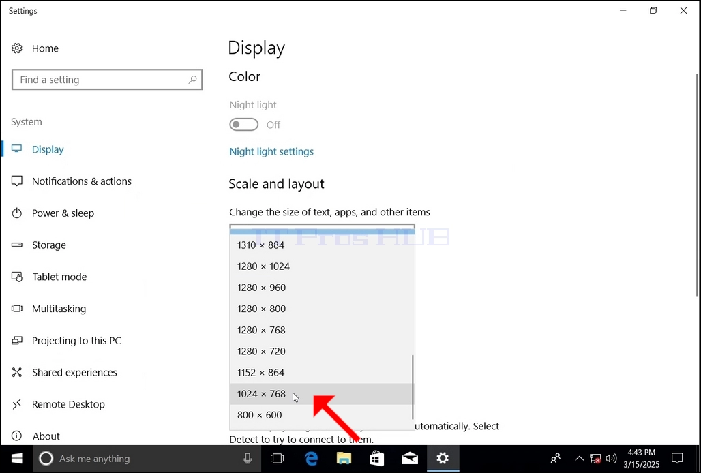Open People icon in system tray
Viewport: 701px width, 473px height.
pos(556,458)
